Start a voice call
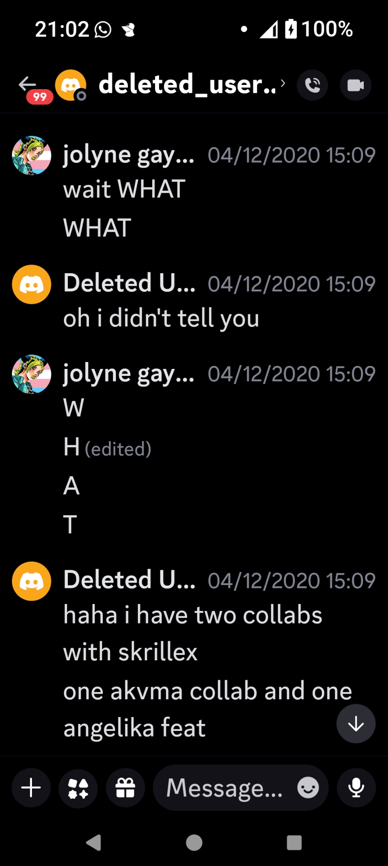Viewport: 388px width, 866px height. pyautogui.click(x=312, y=85)
